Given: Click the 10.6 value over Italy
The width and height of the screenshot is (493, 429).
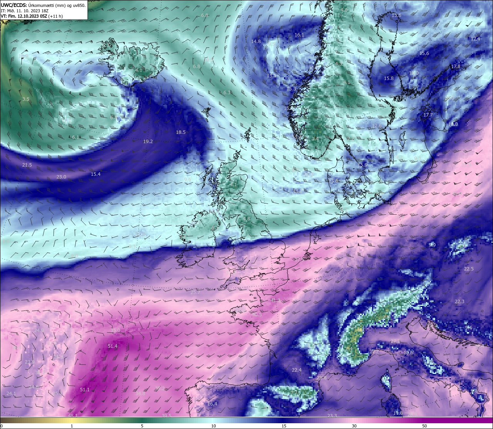Looking at the screenshot, I should [x=408, y=353].
